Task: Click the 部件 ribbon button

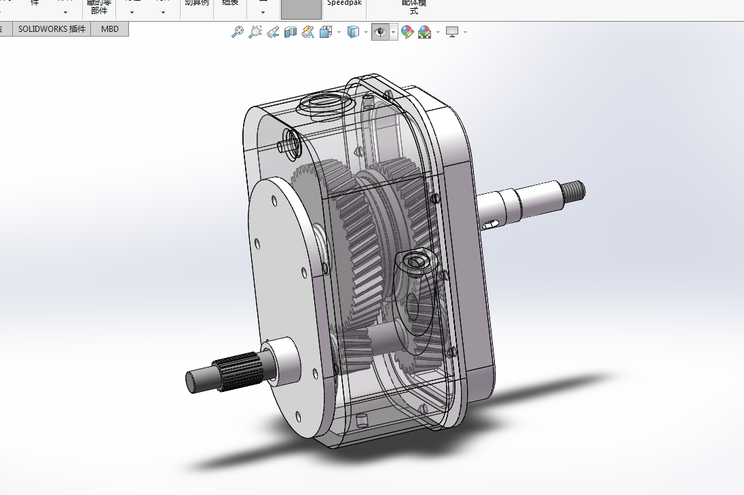Action: coord(98,7)
